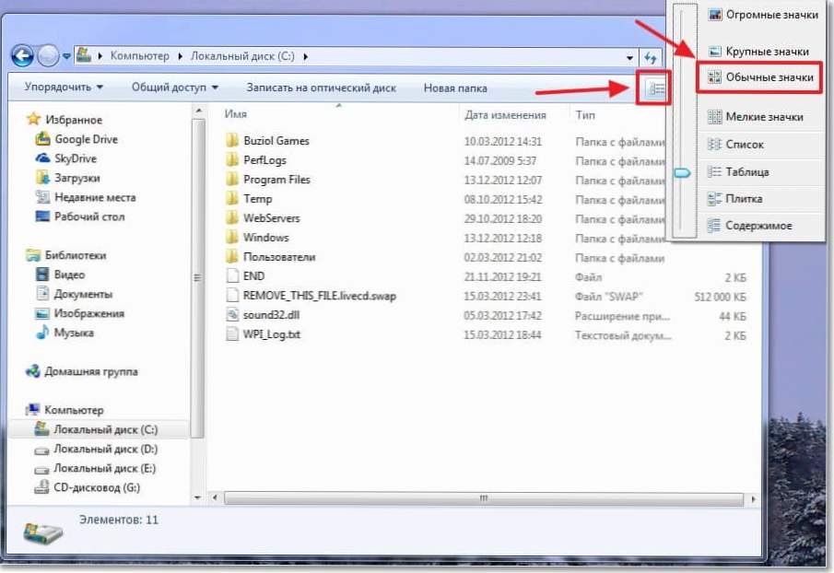Select Обычные значки view option
Screen dimensions: 834x573
[x=760, y=77]
